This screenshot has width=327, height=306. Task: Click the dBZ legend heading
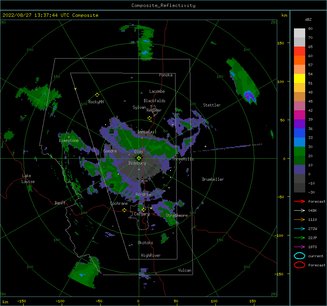click(x=308, y=20)
